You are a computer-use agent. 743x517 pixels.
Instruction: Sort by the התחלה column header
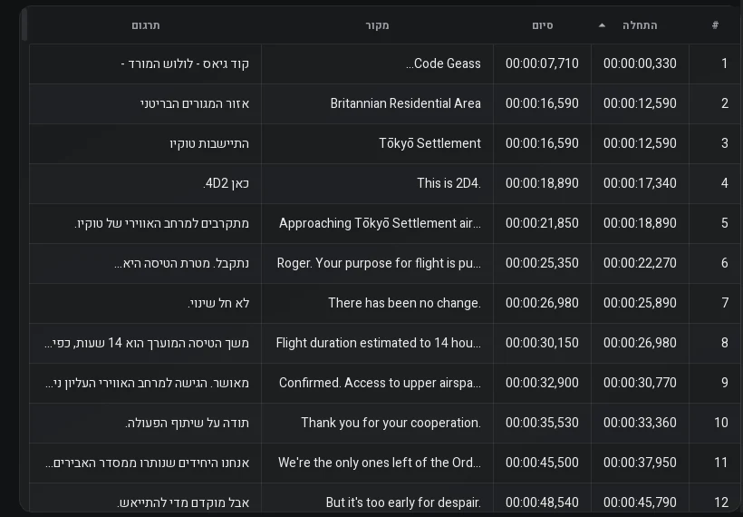[x=640, y=25]
